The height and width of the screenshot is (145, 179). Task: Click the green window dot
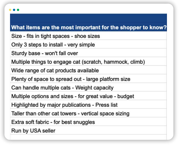point(18,10)
